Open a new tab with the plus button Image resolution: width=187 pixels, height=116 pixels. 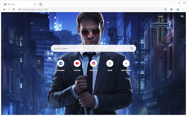coord(41,4)
